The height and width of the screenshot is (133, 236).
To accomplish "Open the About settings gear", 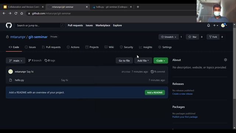I will (x=225, y=60).
